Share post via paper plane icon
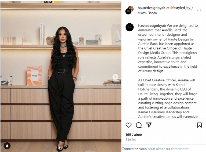Image resolution: width=206 pixels, height=152 pixels. (149, 125)
